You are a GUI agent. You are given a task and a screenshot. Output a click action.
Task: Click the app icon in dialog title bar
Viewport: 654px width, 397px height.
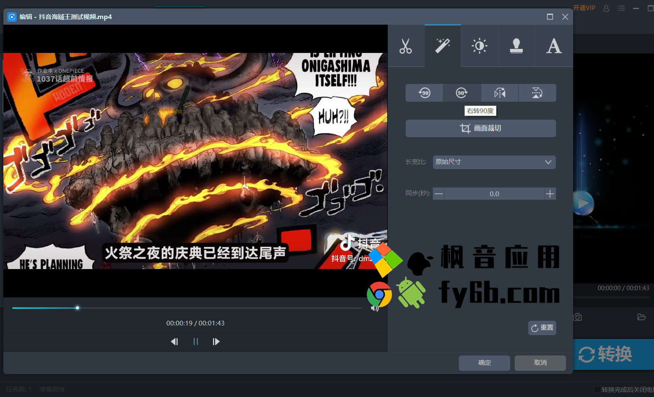tap(12, 17)
